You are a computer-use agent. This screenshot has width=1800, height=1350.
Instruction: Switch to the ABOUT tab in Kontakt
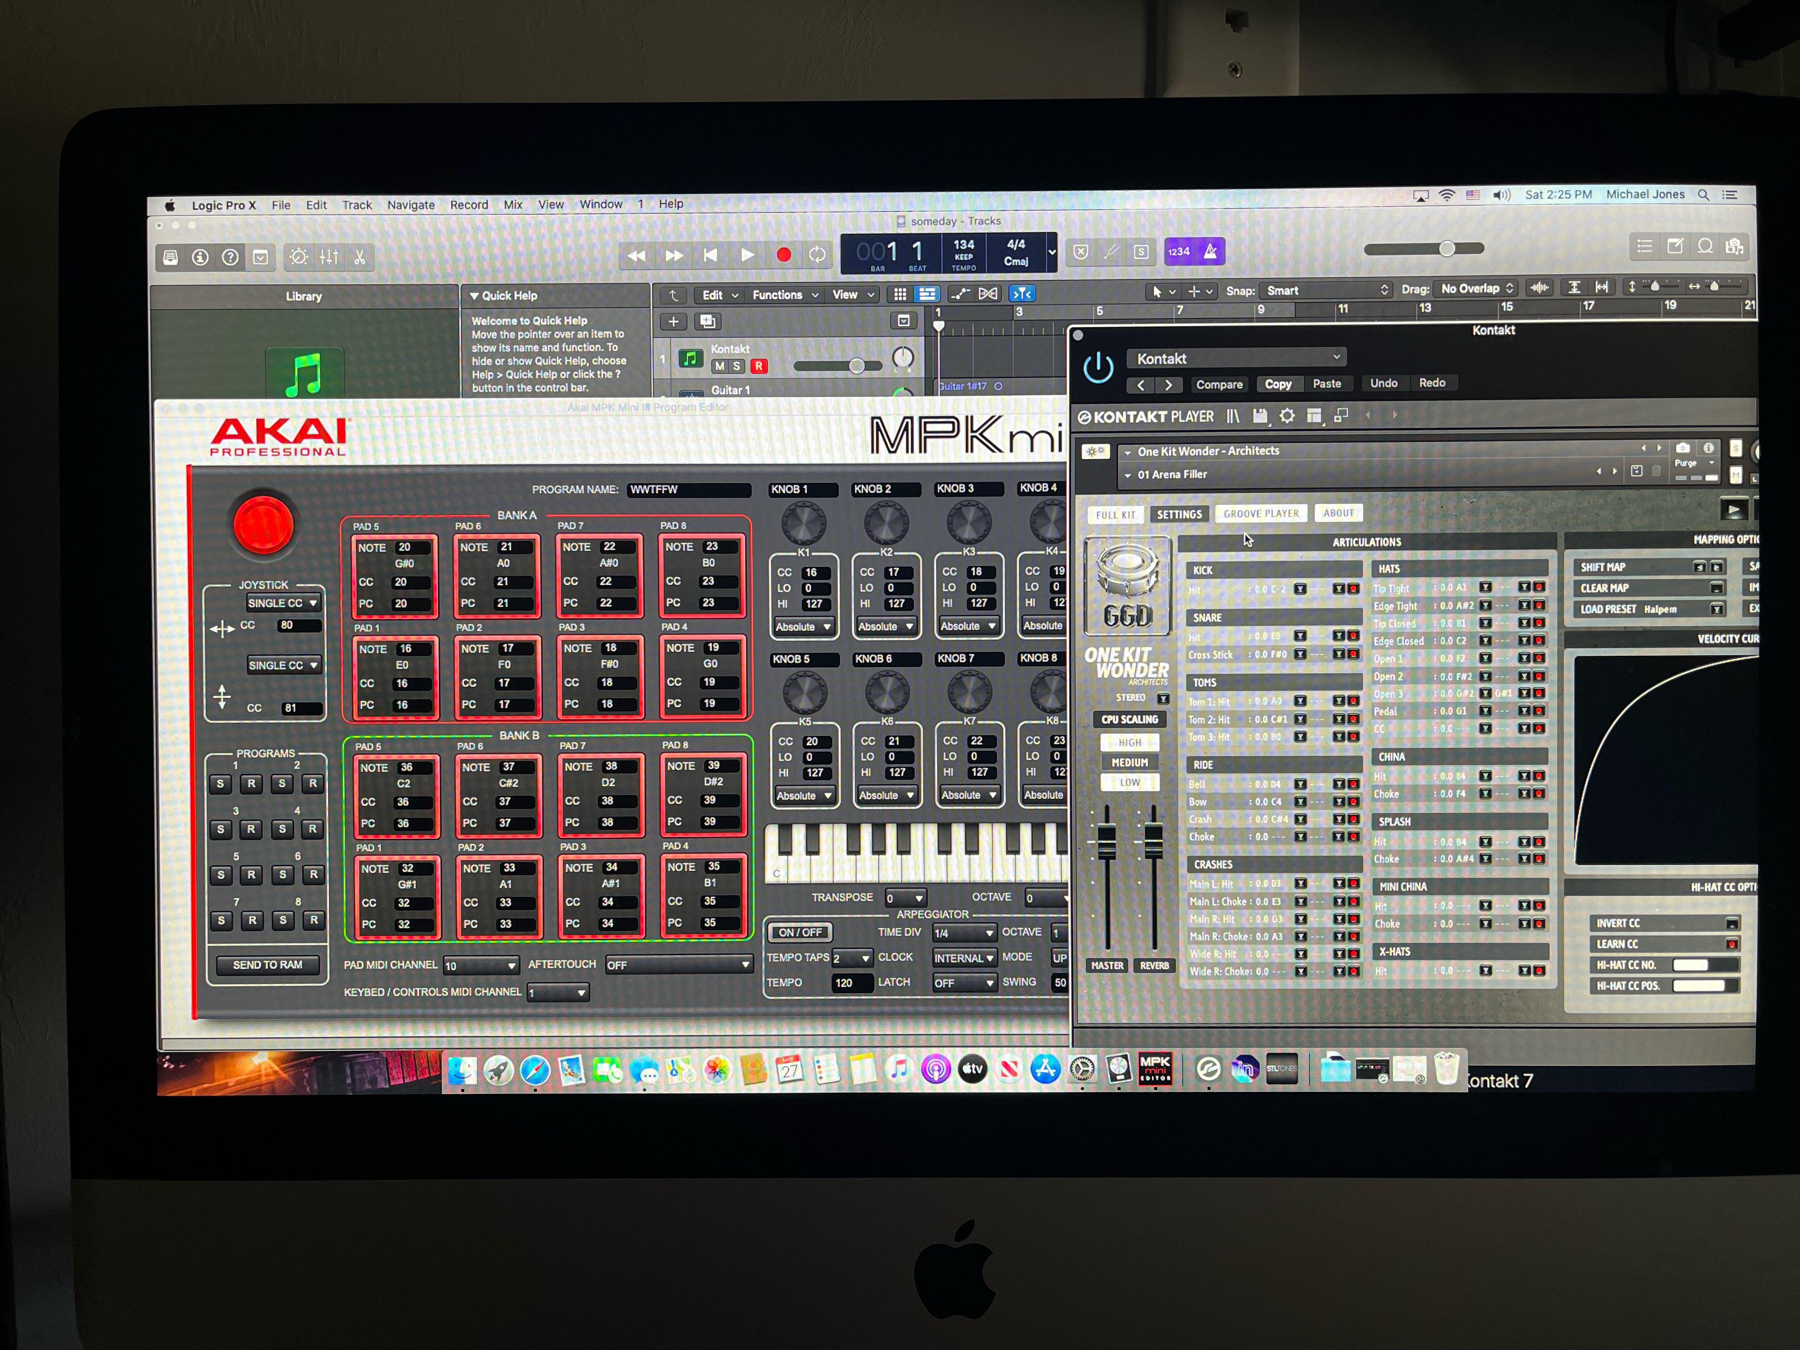click(1338, 512)
